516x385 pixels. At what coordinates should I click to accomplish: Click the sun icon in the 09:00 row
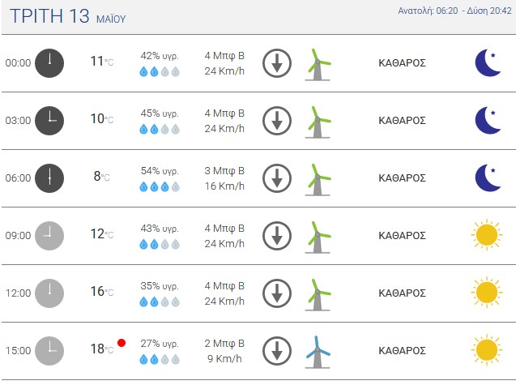(x=487, y=235)
